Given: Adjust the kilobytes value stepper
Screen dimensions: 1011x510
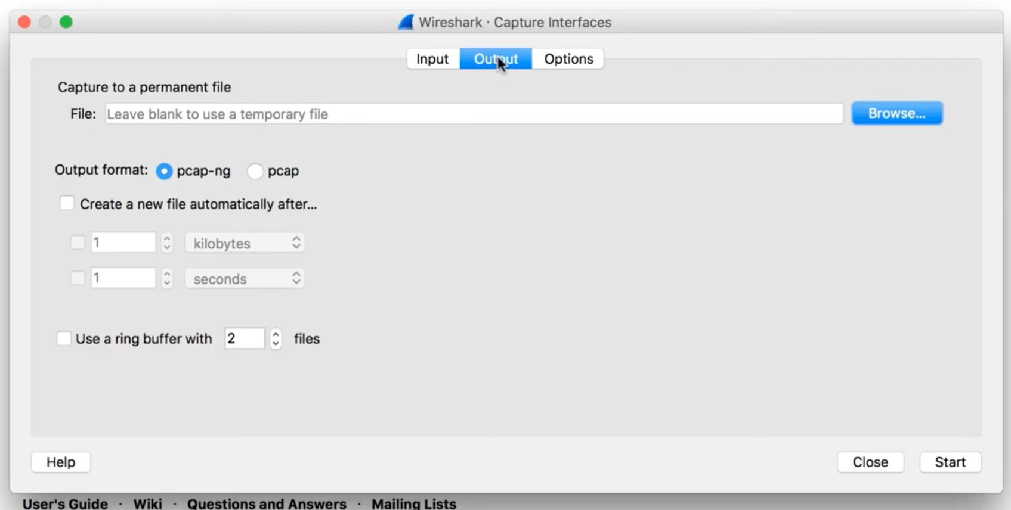Looking at the screenshot, I should click(x=167, y=242).
